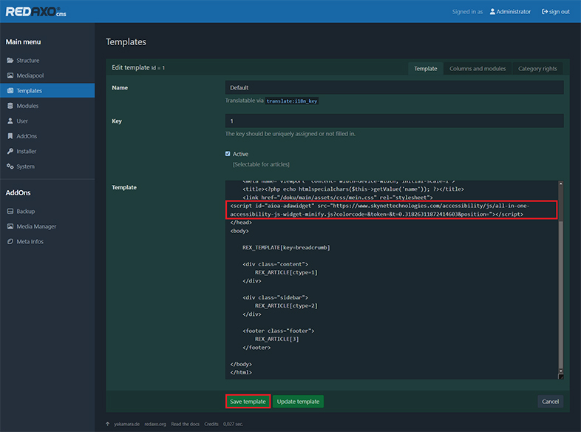Image resolution: width=581 pixels, height=432 pixels.
Task: Click the User icon in sidebar
Action: (10, 121)
